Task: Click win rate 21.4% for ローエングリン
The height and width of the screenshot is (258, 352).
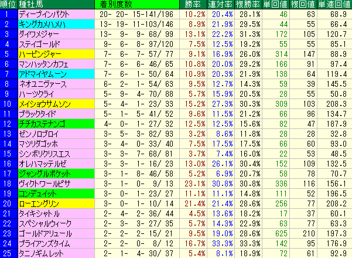Action: (193, 203)
